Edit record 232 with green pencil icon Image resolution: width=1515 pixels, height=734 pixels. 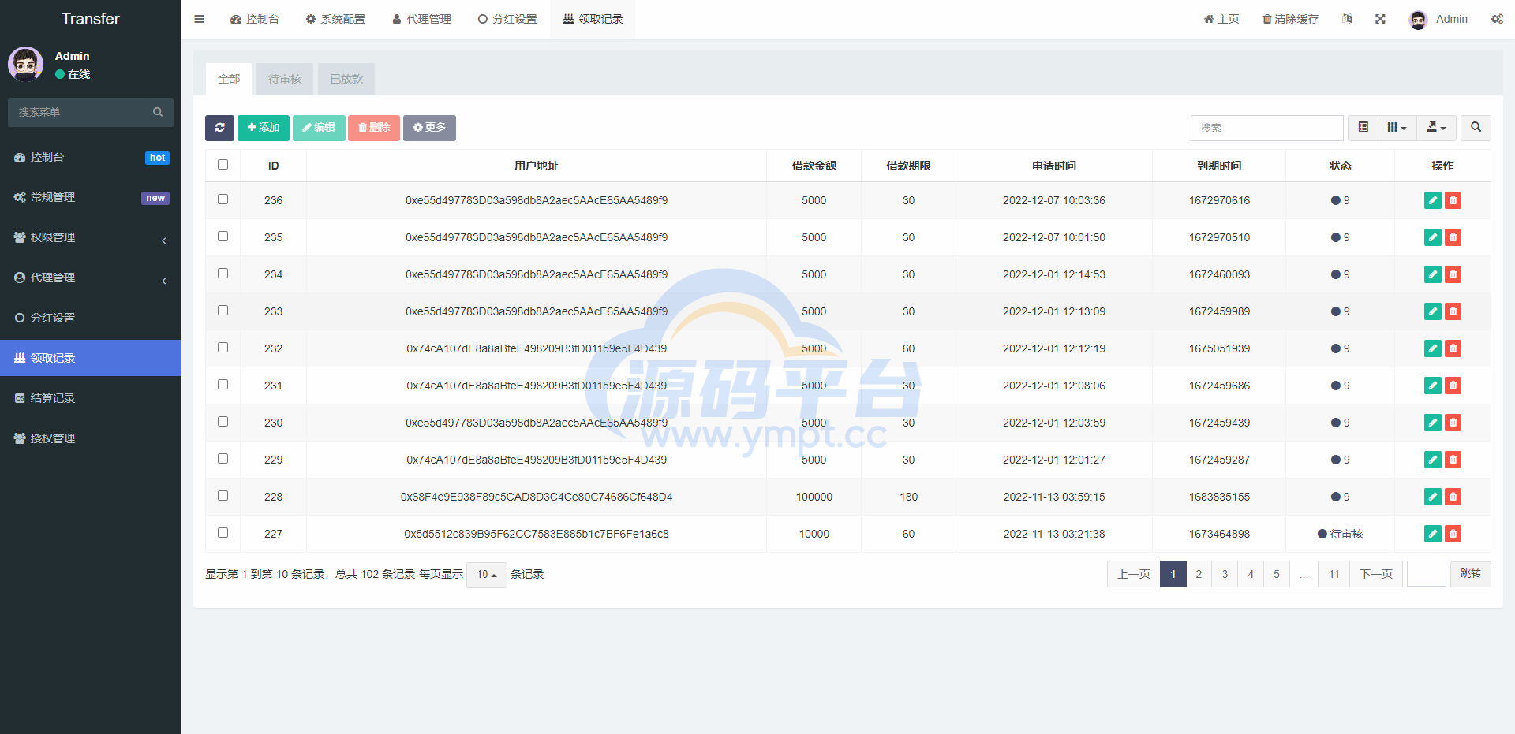[x=1433, y=348]
